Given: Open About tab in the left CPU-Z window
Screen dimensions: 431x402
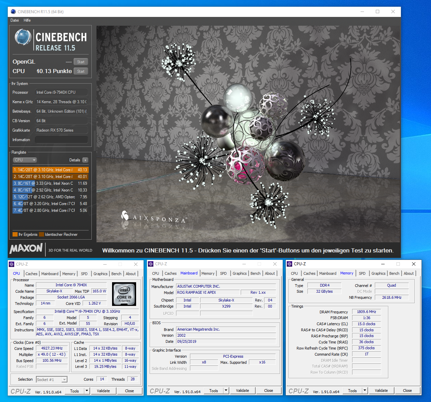Looking at the screenshot, I should [x=131, y=274].
